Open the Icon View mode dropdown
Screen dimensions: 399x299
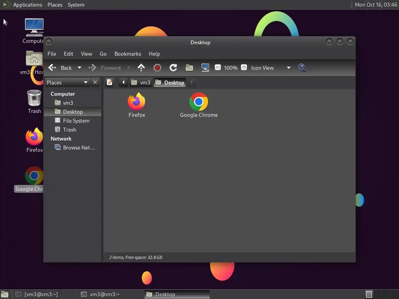pyautogui.click(x=271, y=68)
